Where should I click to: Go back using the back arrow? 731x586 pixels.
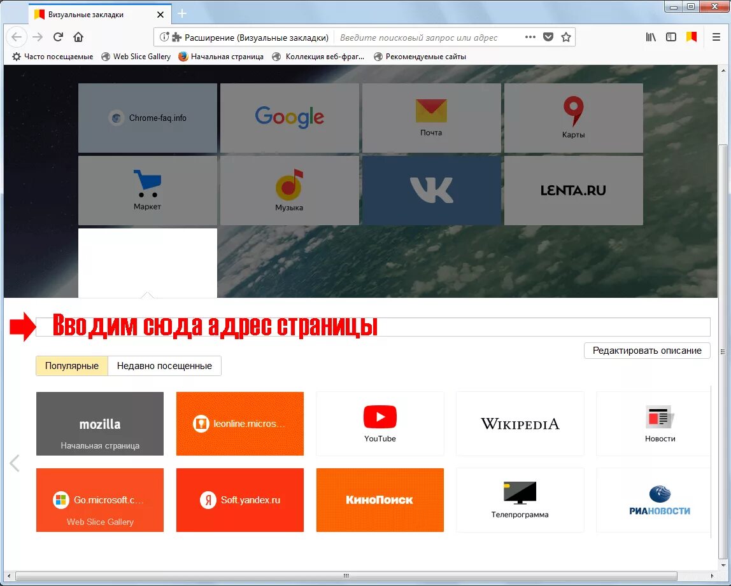point(17,37)
